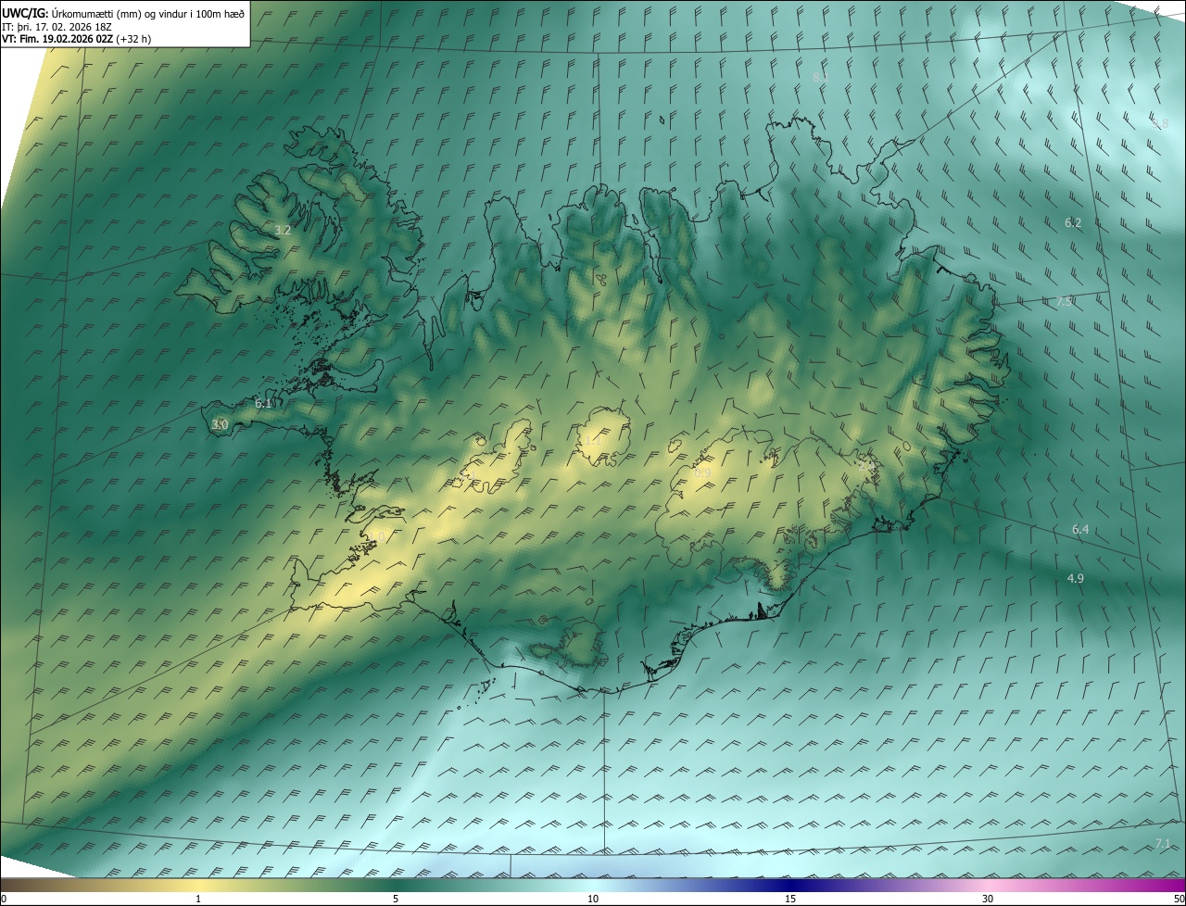Click the 3.0 value on the Snæfellsnes peninsula tip
The height and width of the screenshot is (906, 1186).
[x=220, y=424]
